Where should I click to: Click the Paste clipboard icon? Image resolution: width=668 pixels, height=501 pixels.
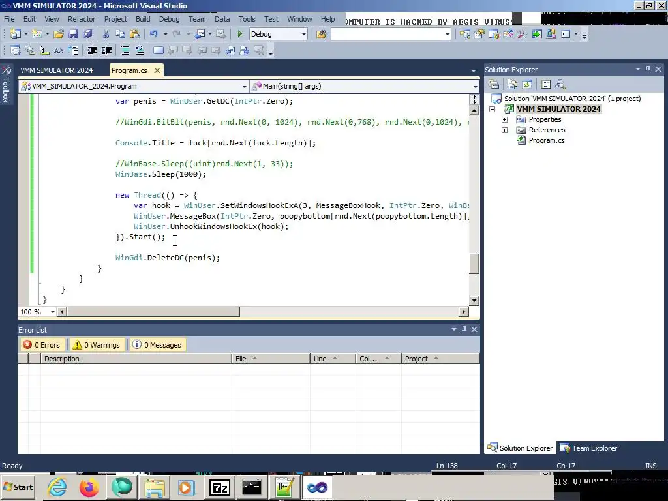pos(135,34)
